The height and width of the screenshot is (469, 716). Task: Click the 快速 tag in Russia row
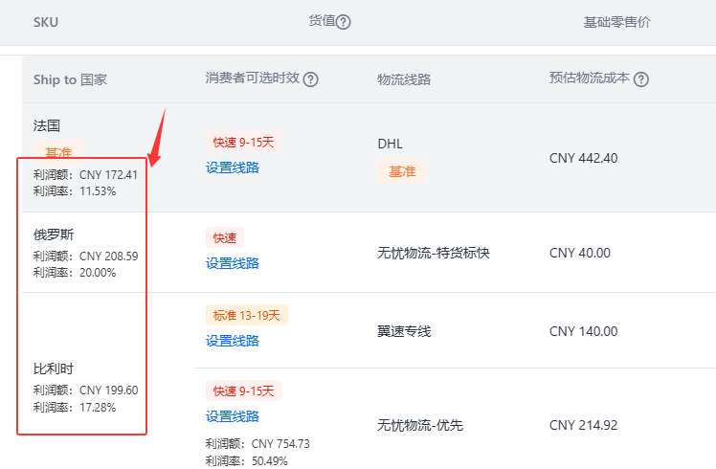click(225, 237)
